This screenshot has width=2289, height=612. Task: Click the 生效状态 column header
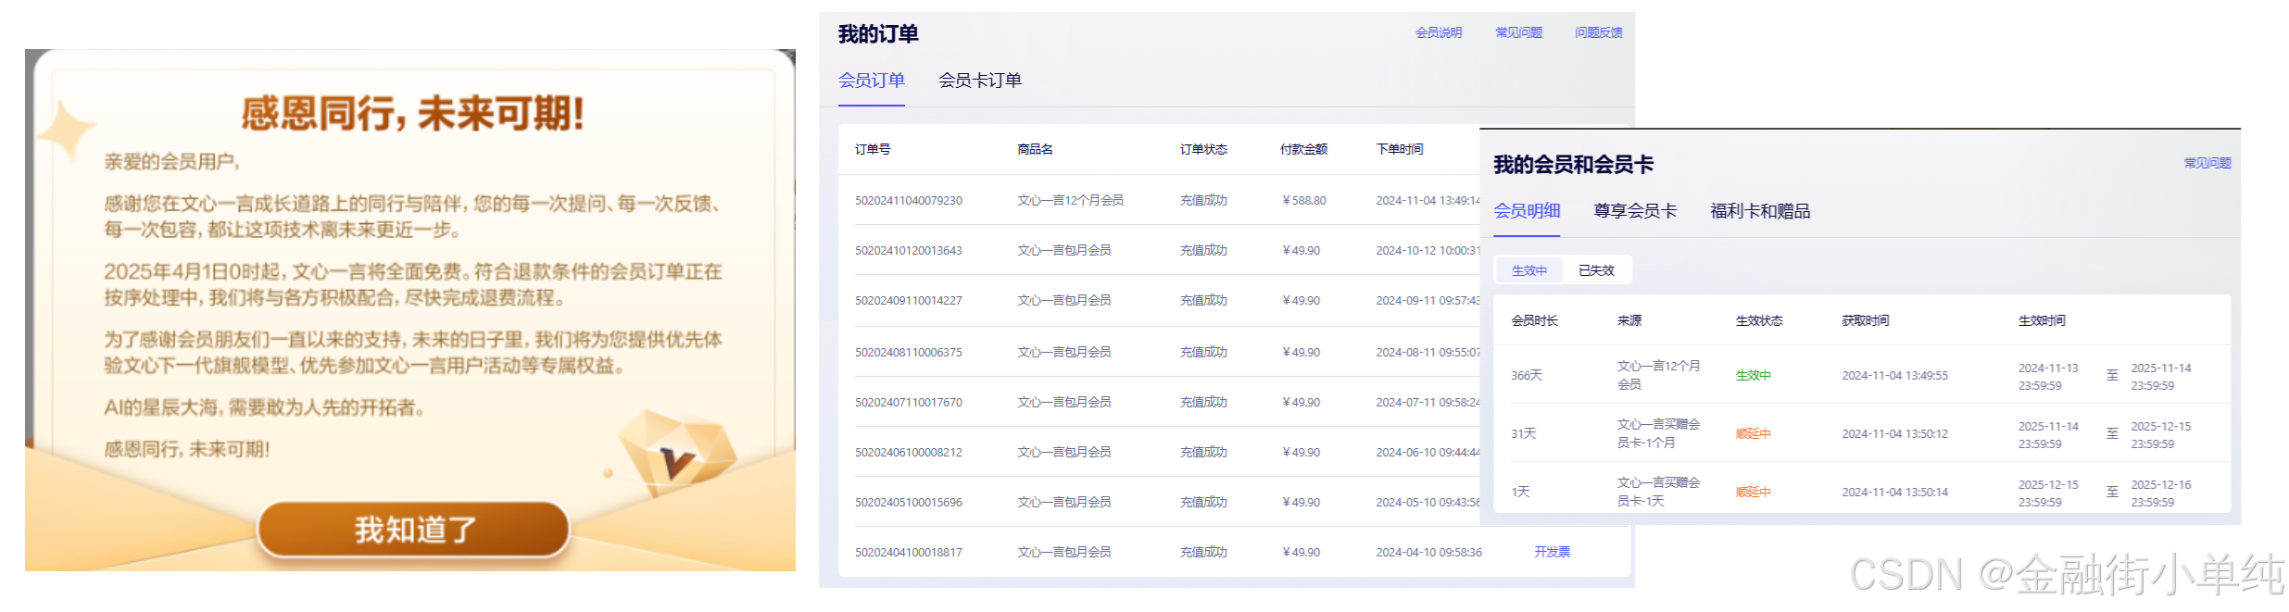click(x=1759, y=320)
